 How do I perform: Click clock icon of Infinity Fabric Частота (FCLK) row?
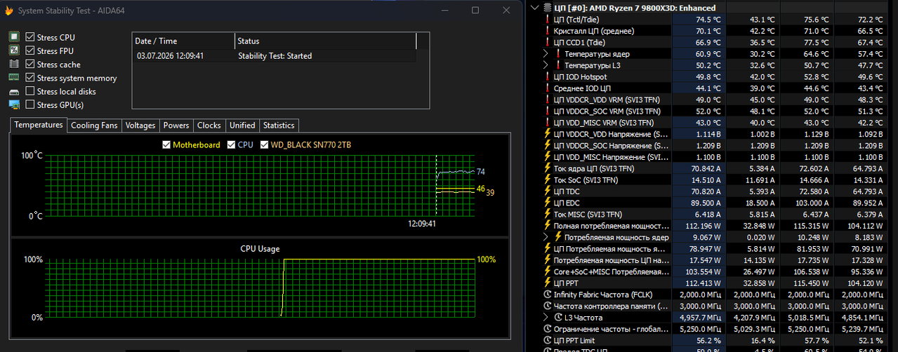point(548,295)
